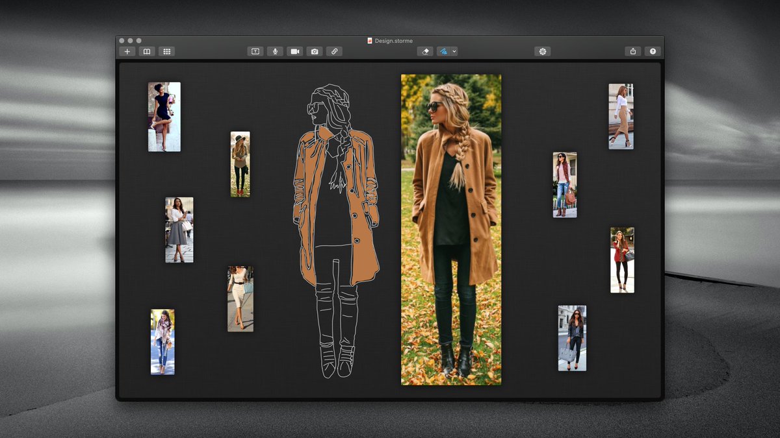This screenshot has width=780, height=438.
Task: Click the Design.storme document proxy icon
Action: coord(369,40)
